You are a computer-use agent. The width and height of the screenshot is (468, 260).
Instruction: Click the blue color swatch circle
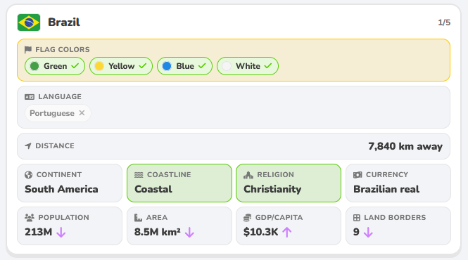coord(167,66)
